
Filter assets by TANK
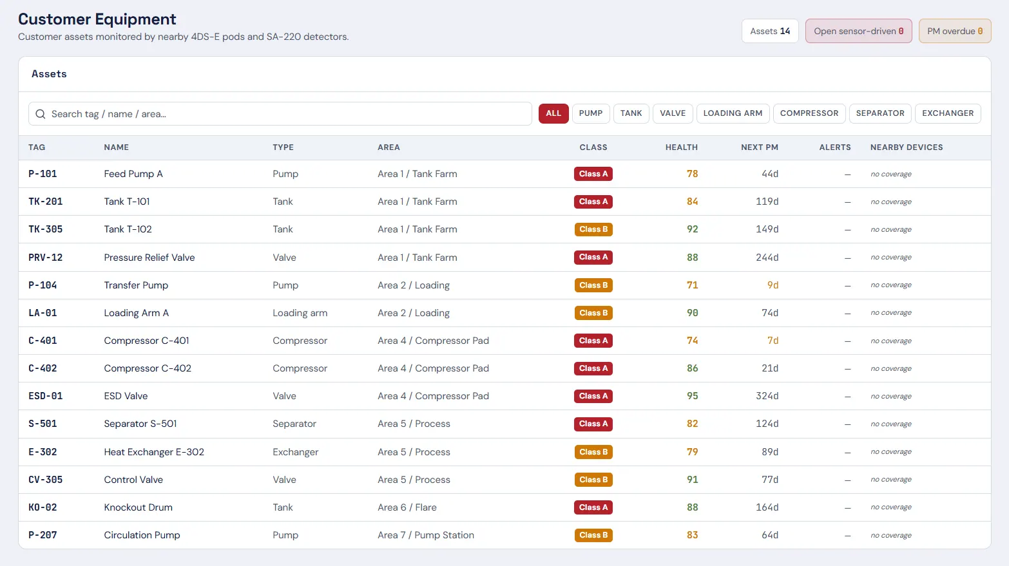[631, 113]
